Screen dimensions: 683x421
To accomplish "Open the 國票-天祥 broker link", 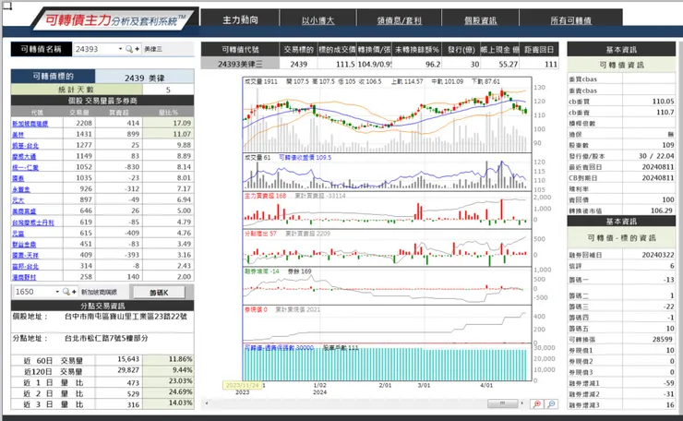I will point(25,255).
